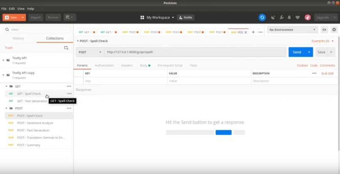Screen dimensions: 340x174
Task: Click the Import button
Action: (36, 17)
